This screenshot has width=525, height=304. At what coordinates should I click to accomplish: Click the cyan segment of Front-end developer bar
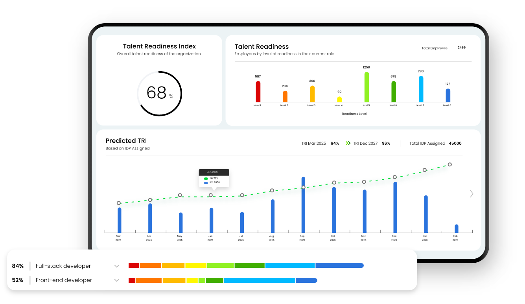tap(260, 280)
